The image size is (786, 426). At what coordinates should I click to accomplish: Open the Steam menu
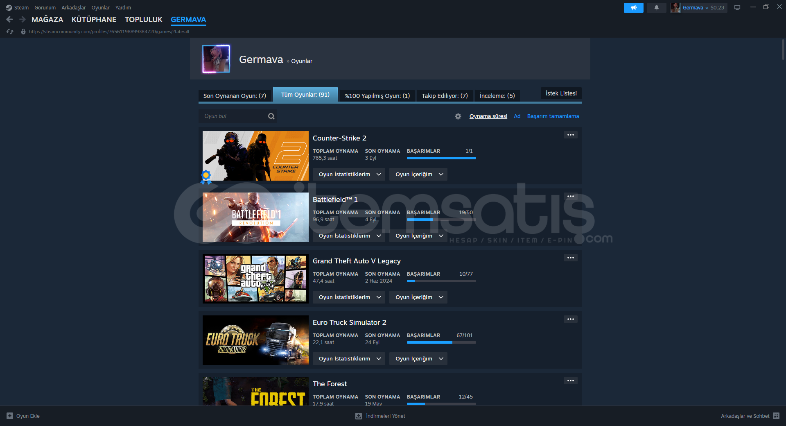pos(21,8)
